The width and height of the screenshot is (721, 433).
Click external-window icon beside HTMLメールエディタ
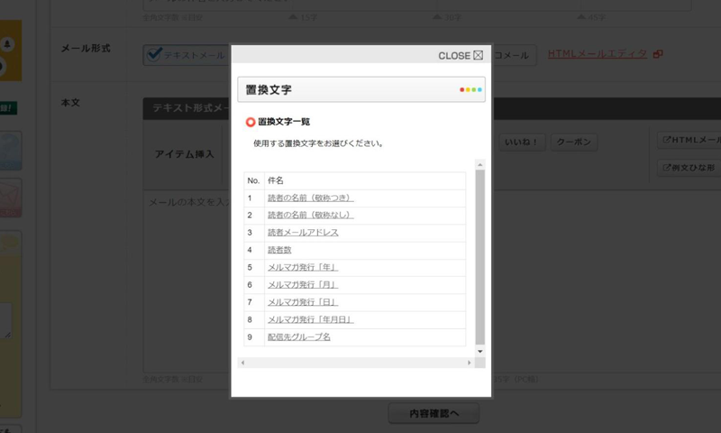click(658, 54)
